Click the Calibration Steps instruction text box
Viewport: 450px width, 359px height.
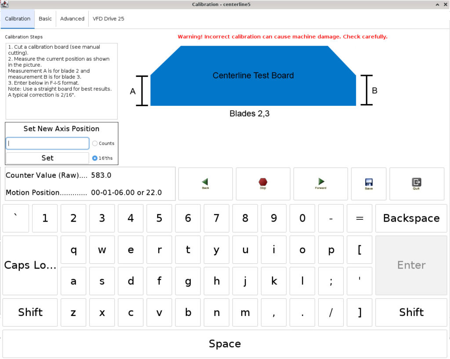[62, 81]
